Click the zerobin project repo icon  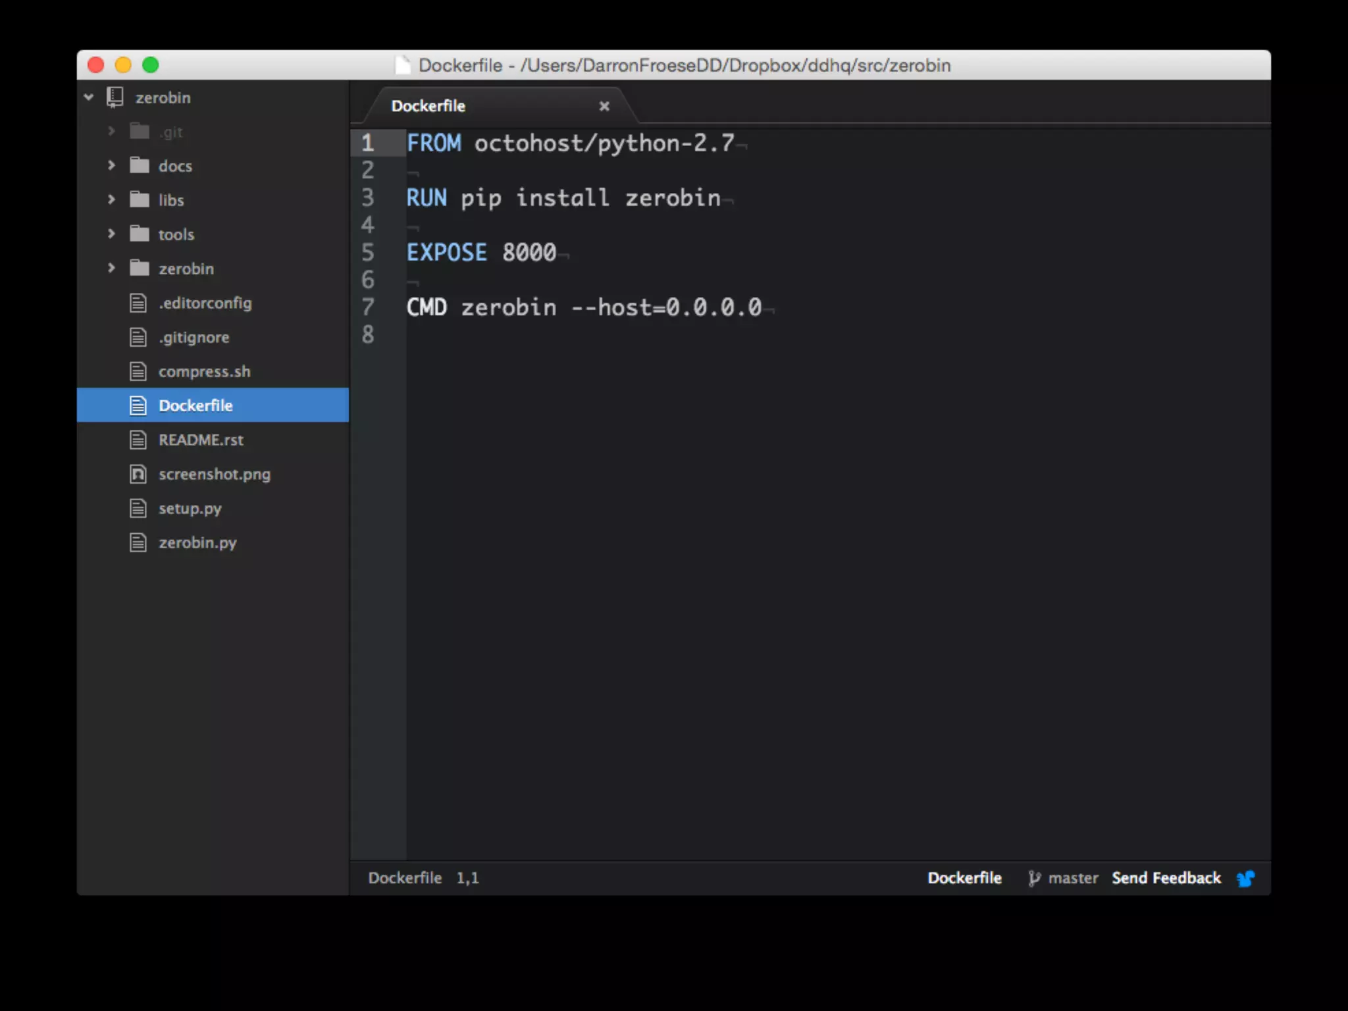115,97
